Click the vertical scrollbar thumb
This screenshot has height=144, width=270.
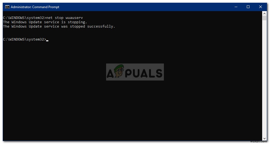click(265, 18)
